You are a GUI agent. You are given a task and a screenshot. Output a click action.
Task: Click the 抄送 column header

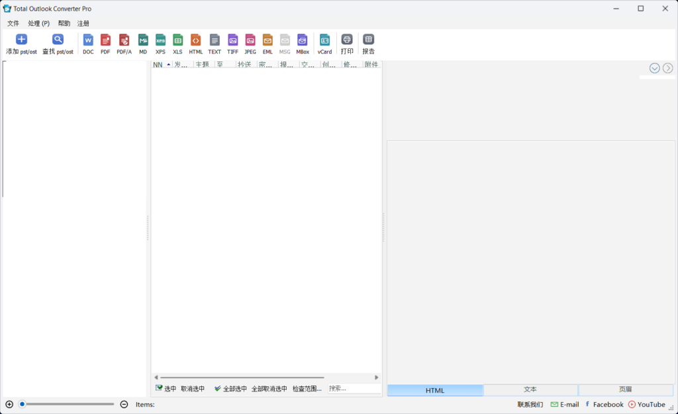[246, 64]
